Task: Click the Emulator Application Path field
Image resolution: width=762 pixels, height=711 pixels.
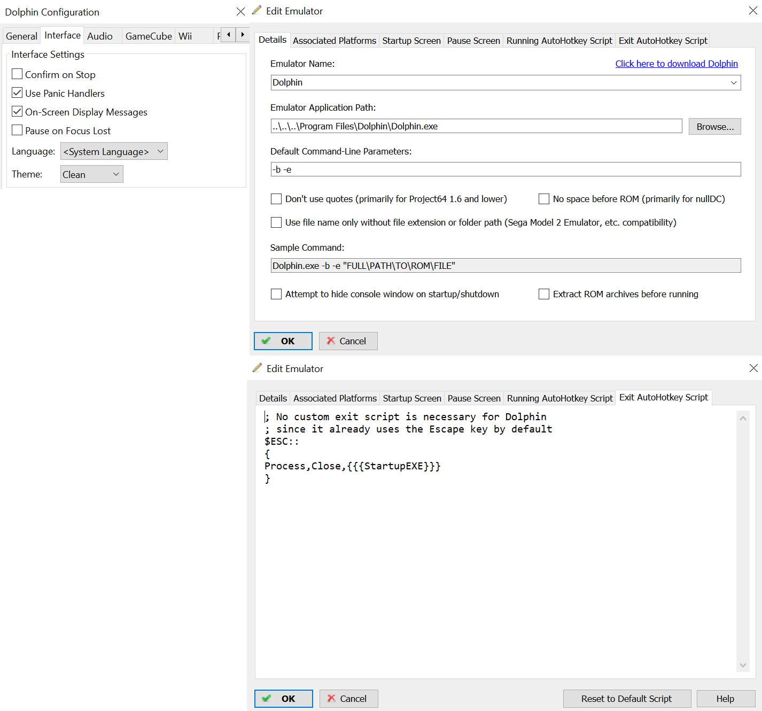Action: tap(477, 126)
